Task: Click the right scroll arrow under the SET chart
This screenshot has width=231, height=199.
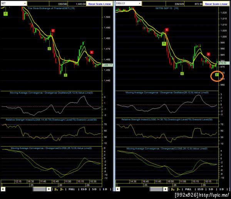Action: tap(49, 189)
